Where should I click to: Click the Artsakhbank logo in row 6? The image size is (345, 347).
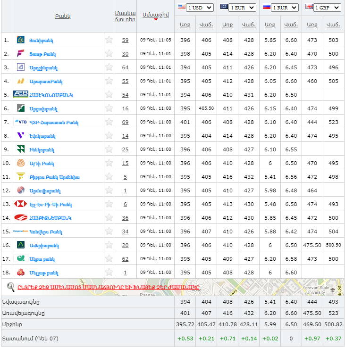coord(21,108)
